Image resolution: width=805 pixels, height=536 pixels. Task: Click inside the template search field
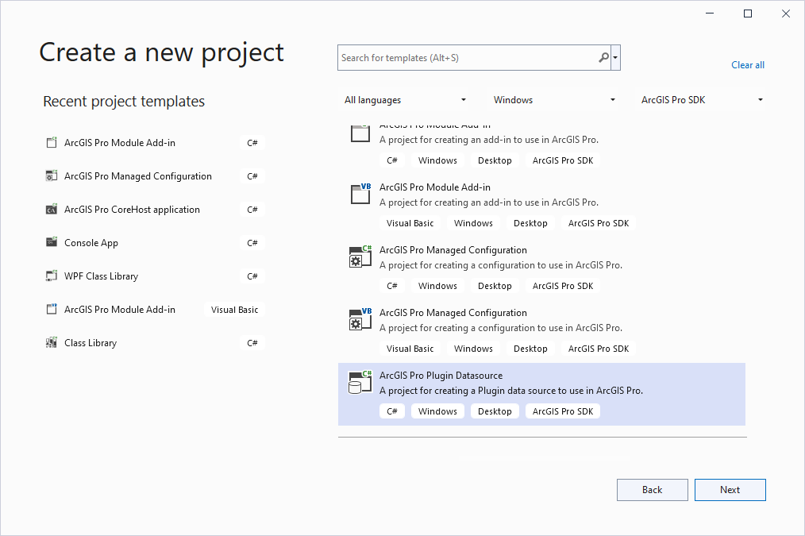tap(468, 57)
